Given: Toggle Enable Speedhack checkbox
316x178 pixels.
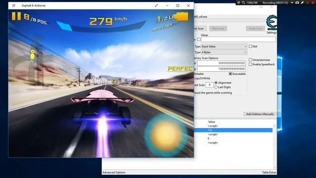Looking at the screenshot, I should (x=250, y=64).
